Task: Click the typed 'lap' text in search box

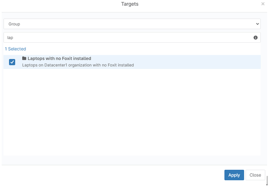Action: (10, 38)
